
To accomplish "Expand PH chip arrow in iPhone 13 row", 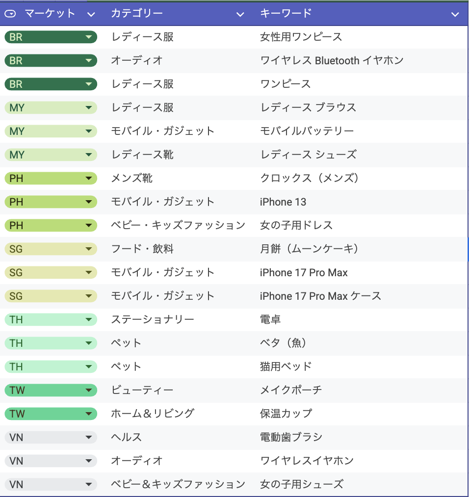I will point(88,202).
